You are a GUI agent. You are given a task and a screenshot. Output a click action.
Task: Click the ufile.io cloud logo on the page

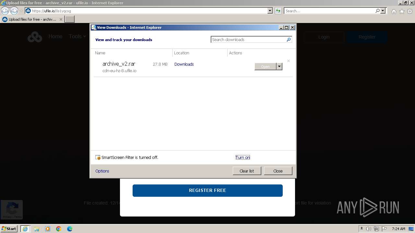(x=35, y=37)
